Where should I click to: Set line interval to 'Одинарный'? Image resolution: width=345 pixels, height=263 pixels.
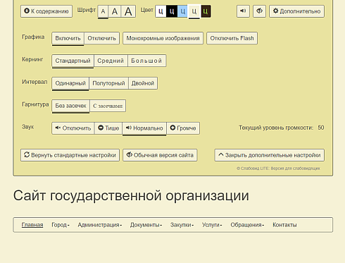70,83
